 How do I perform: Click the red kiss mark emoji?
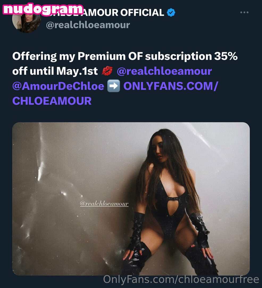107,71
